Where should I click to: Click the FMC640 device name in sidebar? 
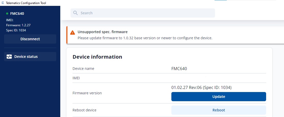coord(17,14)
